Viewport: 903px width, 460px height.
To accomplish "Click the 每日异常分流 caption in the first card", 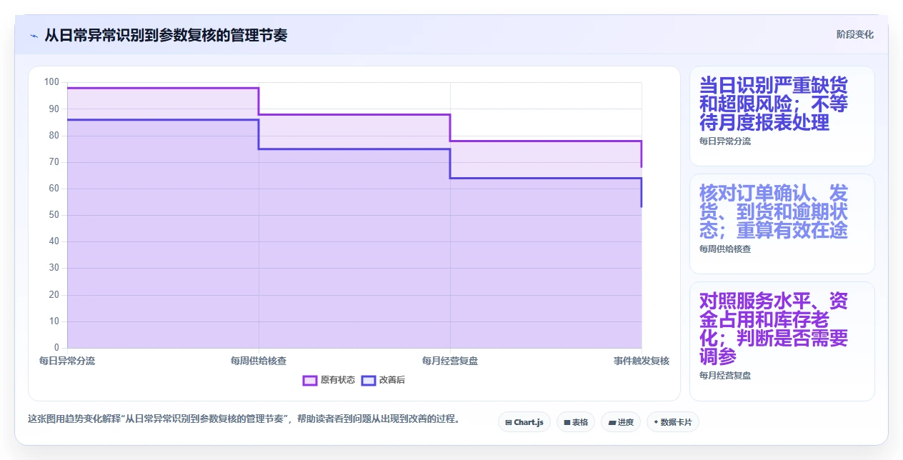I will [x=725, y=141].
